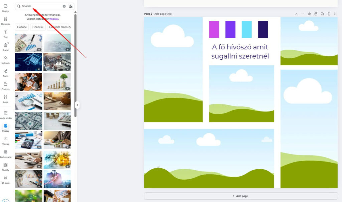The height and width of the screenshot is (202, 342).
Task: Open the Elements panel in sidebar
Action: pyautogui.click(x=5, y=20)
